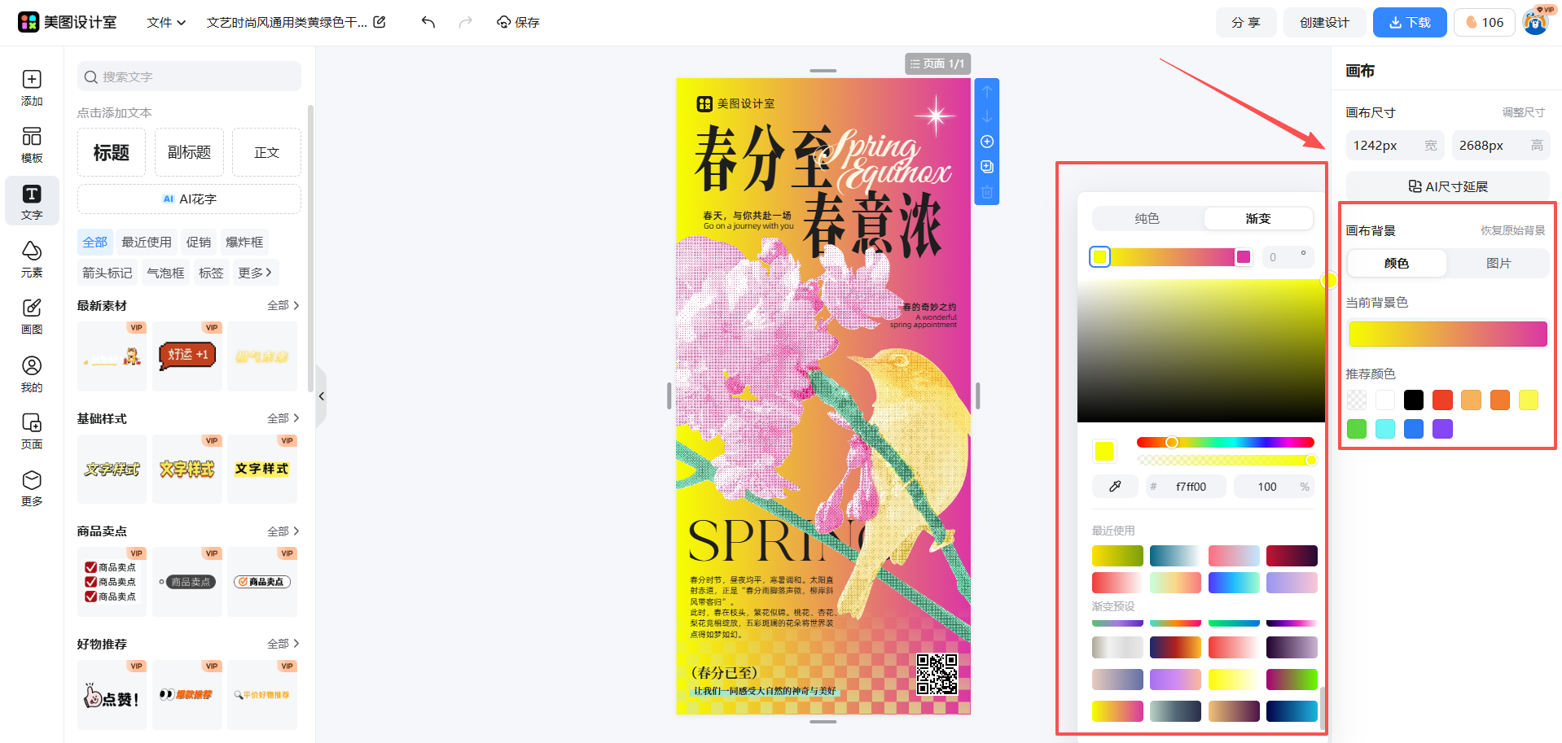This screenshot has height=743, width=1562.
Task: Click the AI尺寸延展 button
Action: 1447,186
